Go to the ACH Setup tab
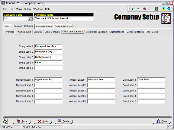The height and width of the screenshot is (130, 174). (152, 32)
